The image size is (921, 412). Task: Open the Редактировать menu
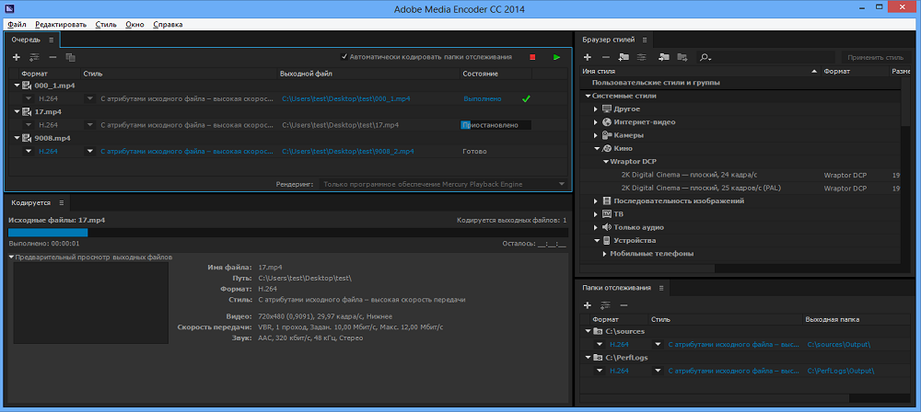tap(61, 25)
